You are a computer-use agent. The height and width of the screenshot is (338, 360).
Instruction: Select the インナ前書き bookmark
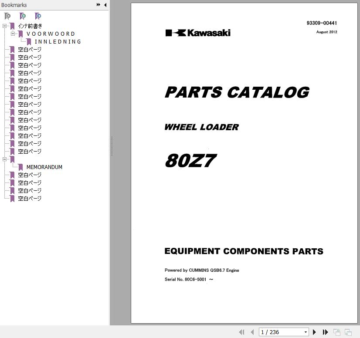click(30, 26)
